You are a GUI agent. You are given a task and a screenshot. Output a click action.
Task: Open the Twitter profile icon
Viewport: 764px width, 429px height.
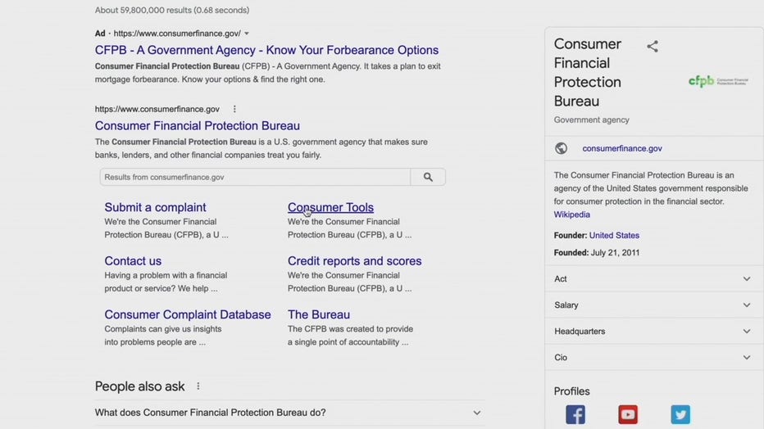pos(680,414)
